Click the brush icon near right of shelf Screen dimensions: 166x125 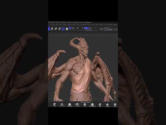[x=101, y=29]
